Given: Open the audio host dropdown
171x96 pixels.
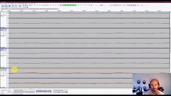Looking at the screenshot, I should (x=5, y=9).
